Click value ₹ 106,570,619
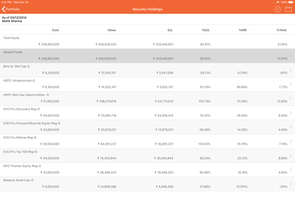 click(x=106, y=101)
